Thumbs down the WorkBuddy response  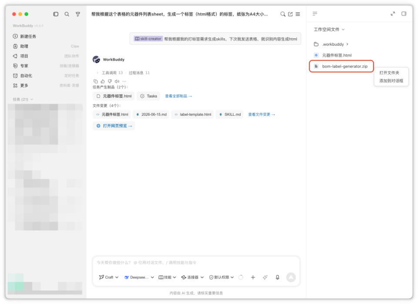click(x=110, y=81)
